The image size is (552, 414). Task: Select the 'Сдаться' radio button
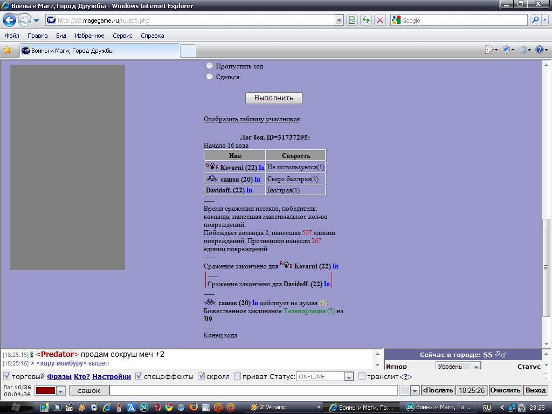point(209,77)
